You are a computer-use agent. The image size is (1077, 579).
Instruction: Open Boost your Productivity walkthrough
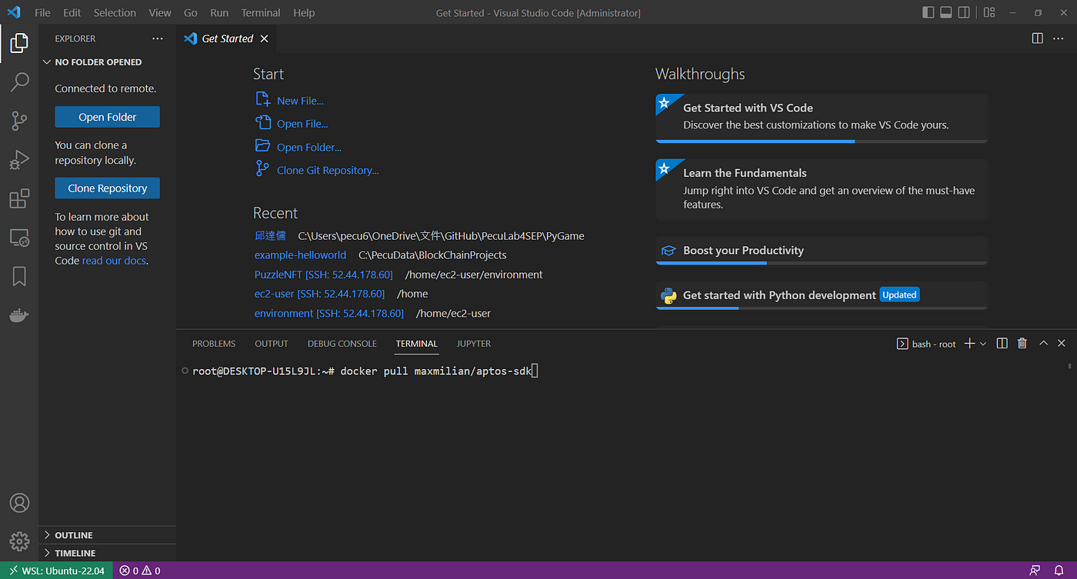click(821, 251)
